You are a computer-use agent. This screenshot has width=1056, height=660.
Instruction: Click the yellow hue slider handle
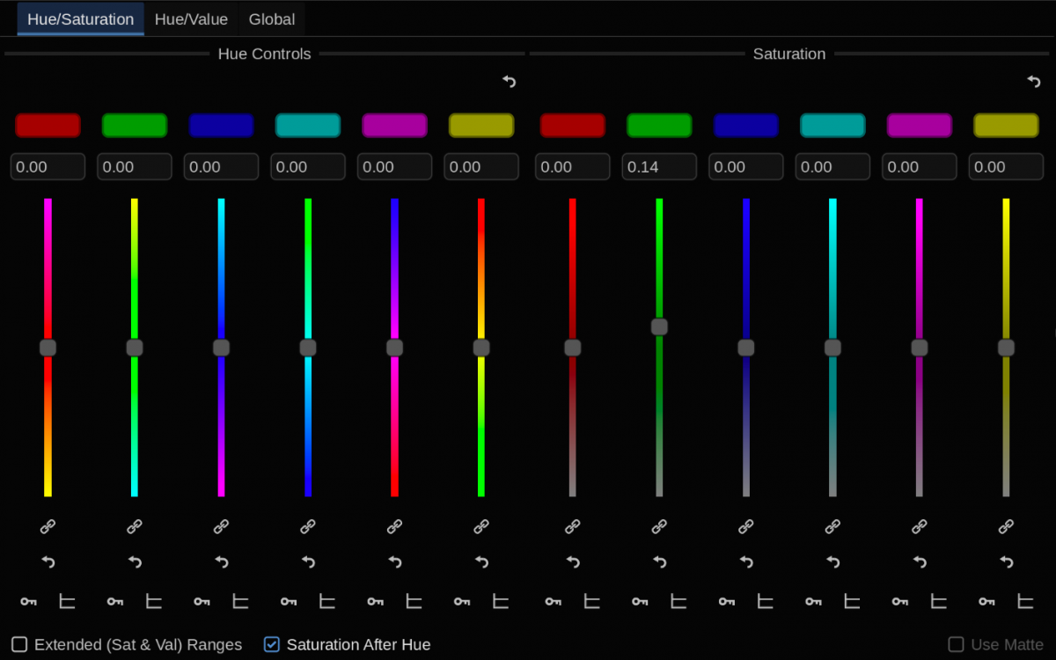pos(481,348)
